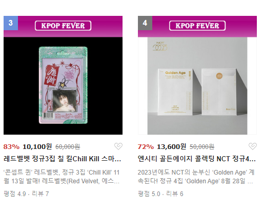This screenshot has width=263, height=214.
Task: Click the 13,600원 discounted price
Action: pos(171,146)
